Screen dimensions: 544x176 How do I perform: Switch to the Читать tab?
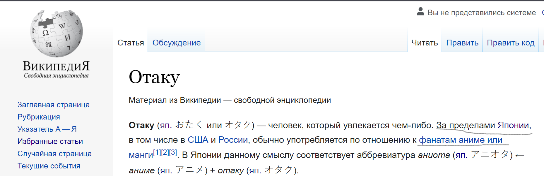425,43
